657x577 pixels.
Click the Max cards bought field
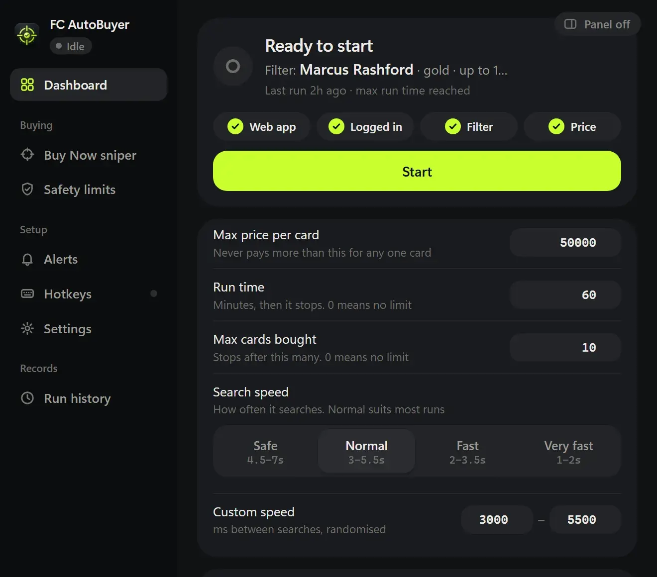pyautogui.click(x=565, y=347)
